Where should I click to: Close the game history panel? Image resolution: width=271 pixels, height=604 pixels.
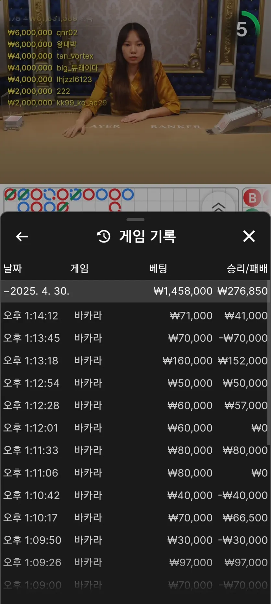249,236
